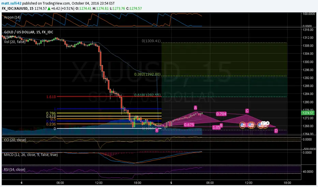Viewport: 318px width, 187px height.
Task: Click the pattern point D marker
Action: 276,131
